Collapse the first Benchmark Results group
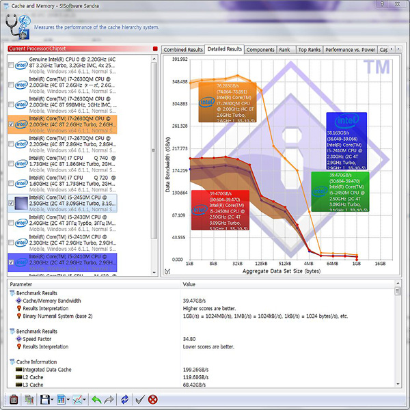Screen dimensions: 410x410 12,293
